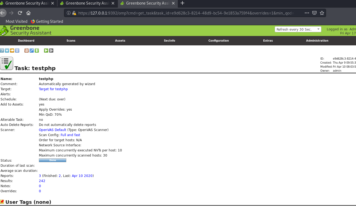Close the third Greenbone browser tab
The height and width of the screenshot is (207, 356).
[174, 3]
